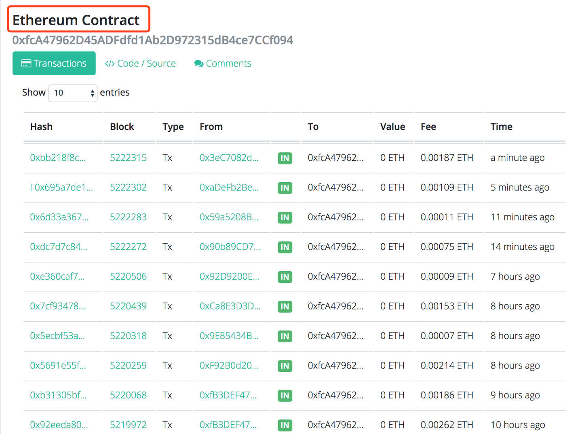The width and height of the screenshot is (582, 434).
Task: Click the IN badge on transaction 0x92eeda80
Action: click(285, 425)
